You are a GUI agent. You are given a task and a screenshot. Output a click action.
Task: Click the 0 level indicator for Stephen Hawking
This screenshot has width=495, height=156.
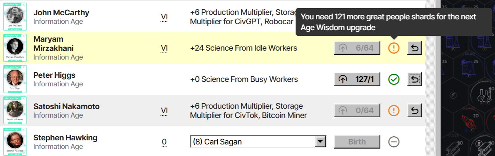pos(164,142)
